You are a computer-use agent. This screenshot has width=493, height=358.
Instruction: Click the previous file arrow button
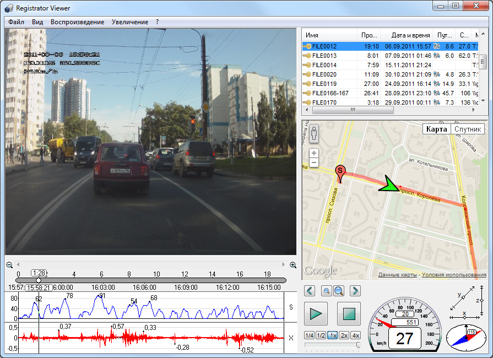(310, 291)
